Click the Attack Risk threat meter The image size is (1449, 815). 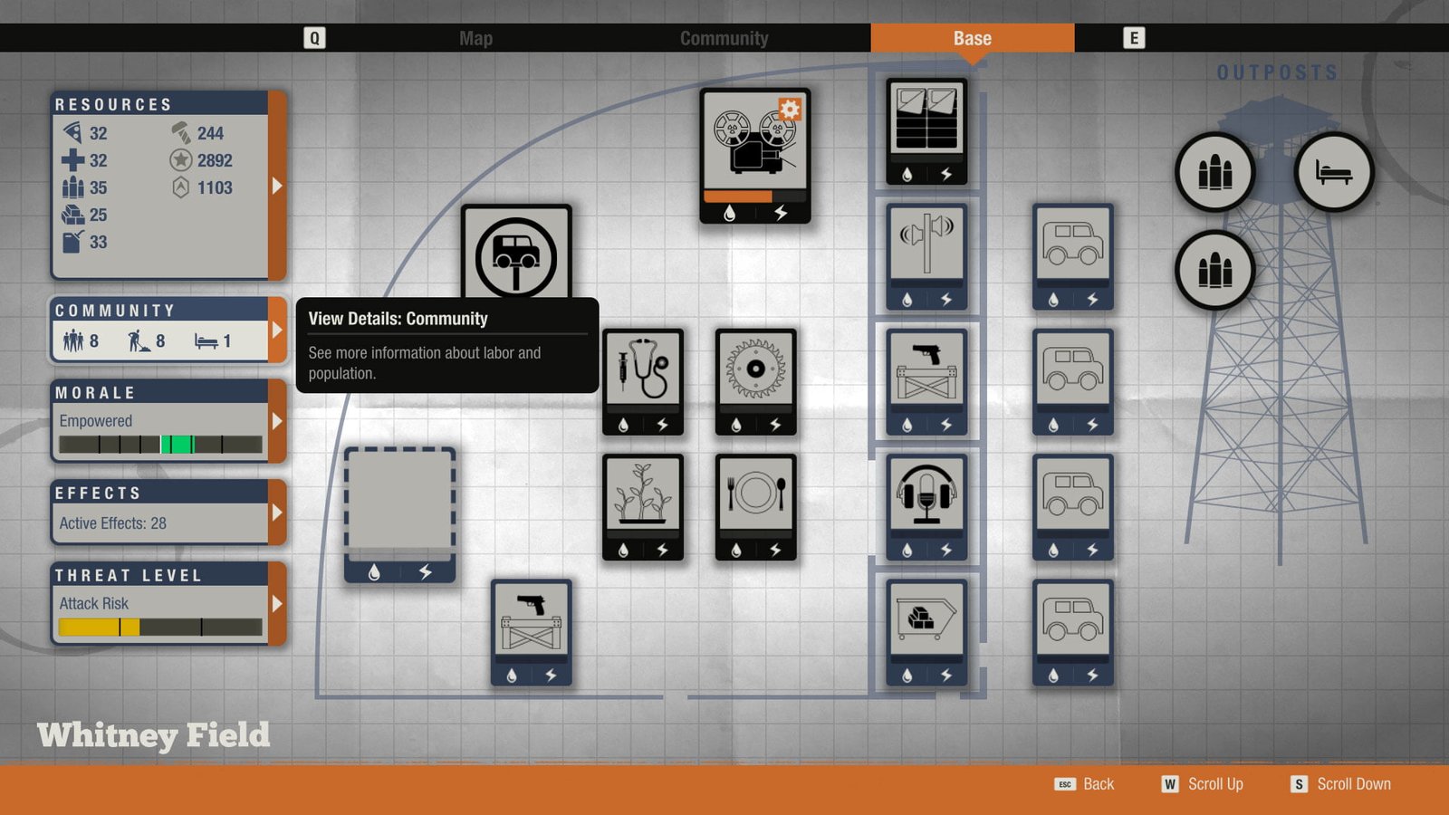(x=160, y=627)
